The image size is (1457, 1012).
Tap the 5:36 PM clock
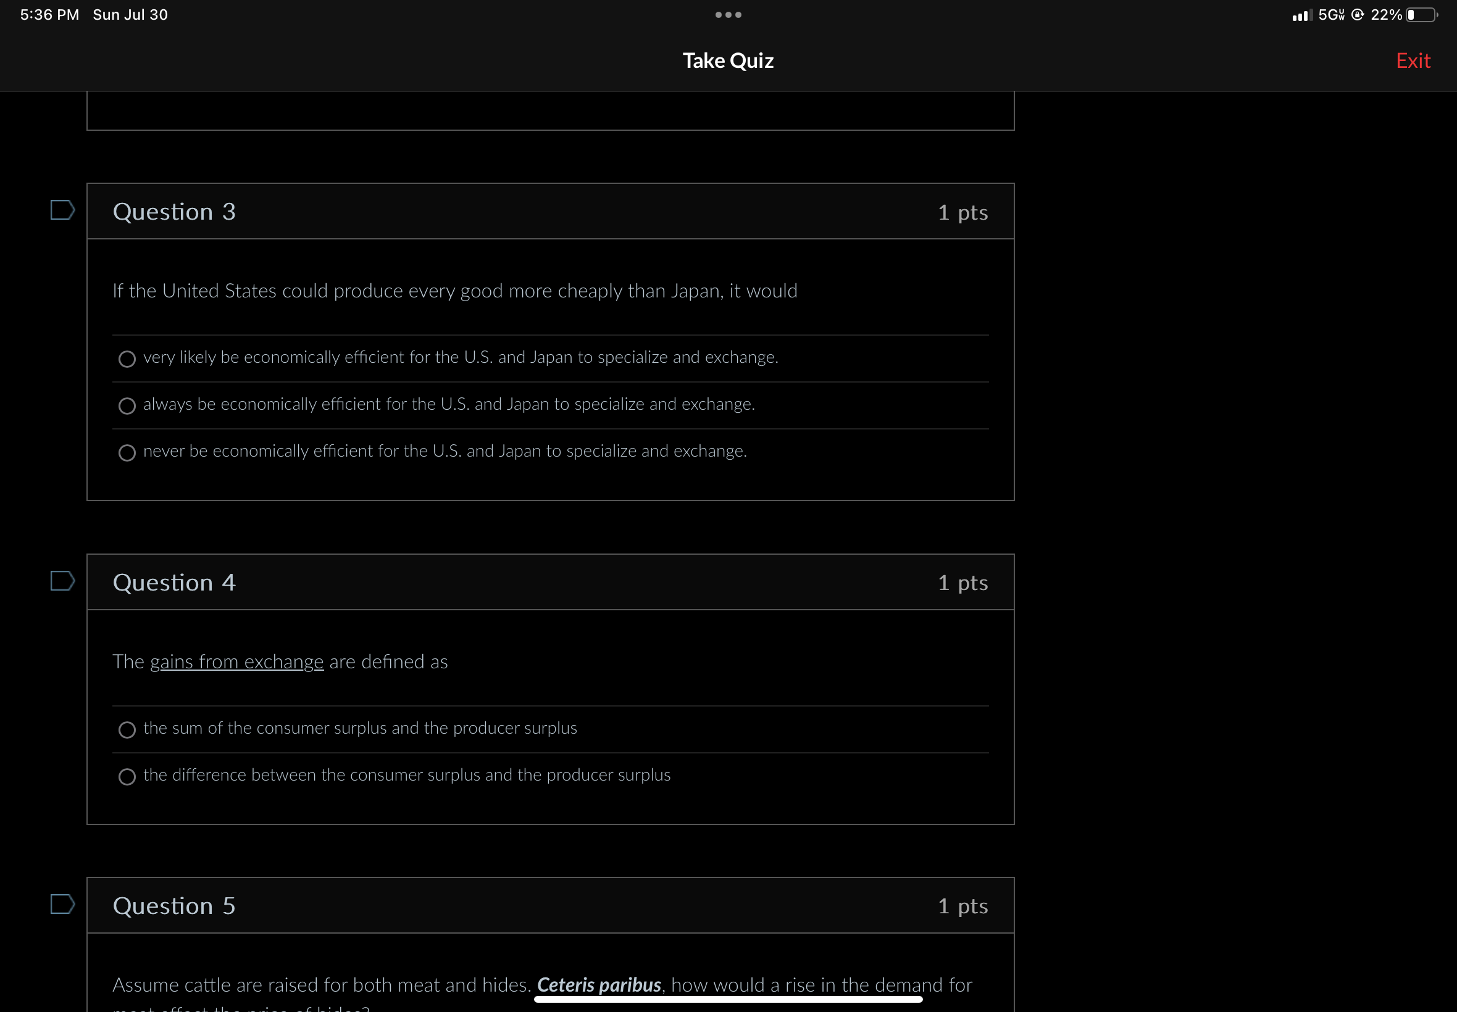[x=49, y=15]
